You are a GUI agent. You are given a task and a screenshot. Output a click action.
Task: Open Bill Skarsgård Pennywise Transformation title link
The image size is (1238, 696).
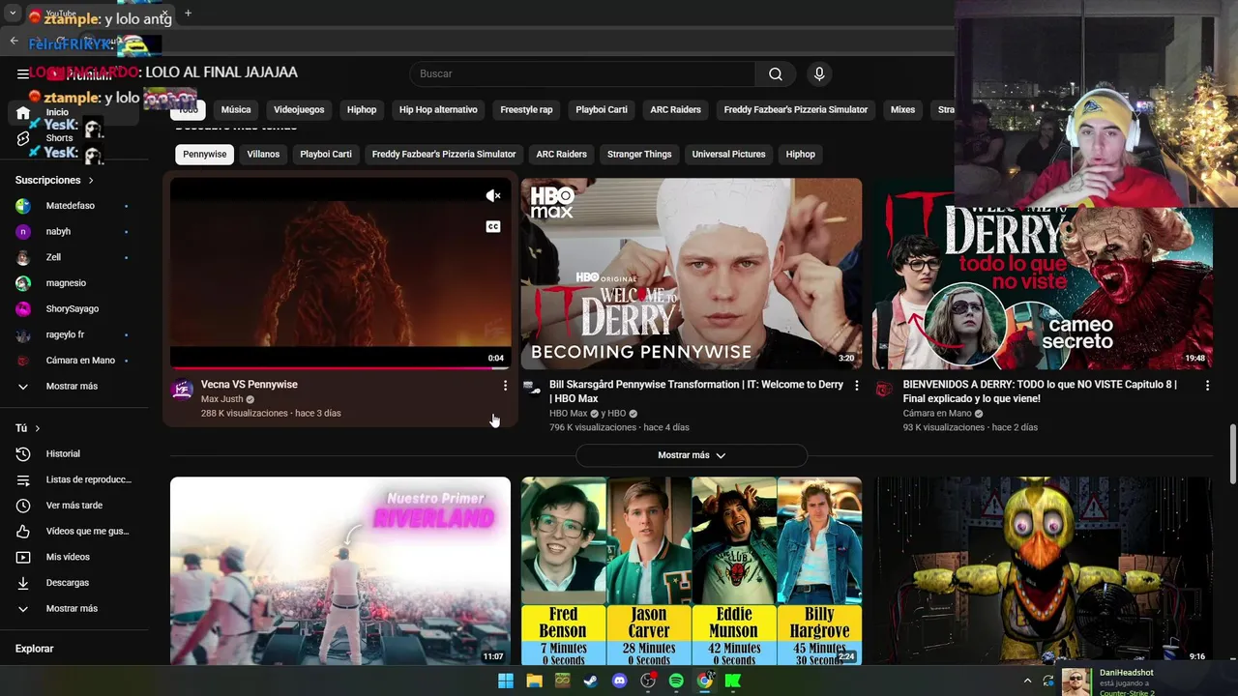696,391
